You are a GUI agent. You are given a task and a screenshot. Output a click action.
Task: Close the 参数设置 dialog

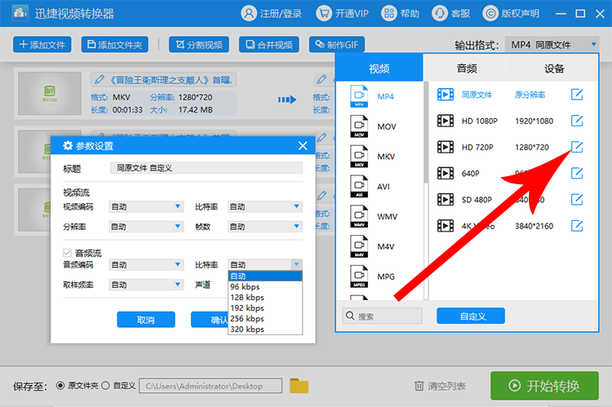pos(303,146)
